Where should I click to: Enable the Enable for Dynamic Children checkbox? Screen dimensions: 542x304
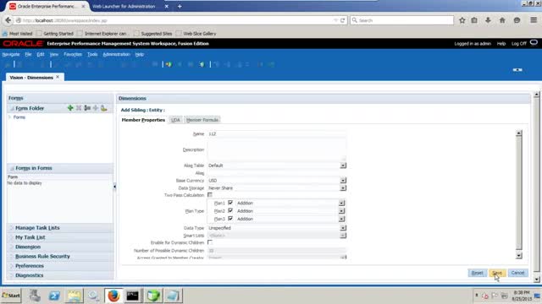point(210,242)
